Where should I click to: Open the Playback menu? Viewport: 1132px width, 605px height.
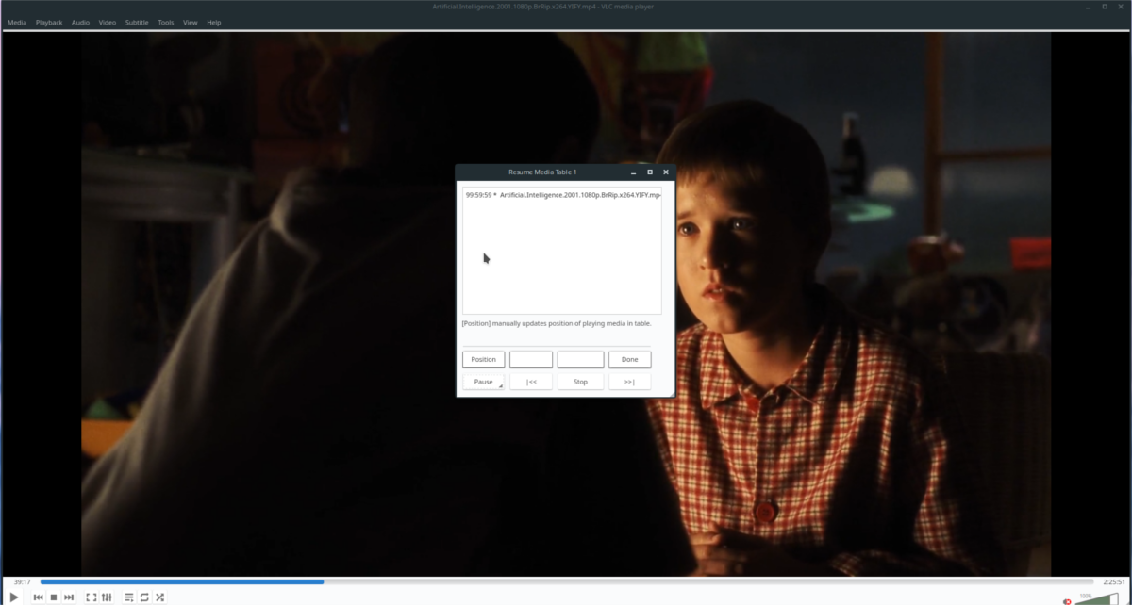coord(49,22)
